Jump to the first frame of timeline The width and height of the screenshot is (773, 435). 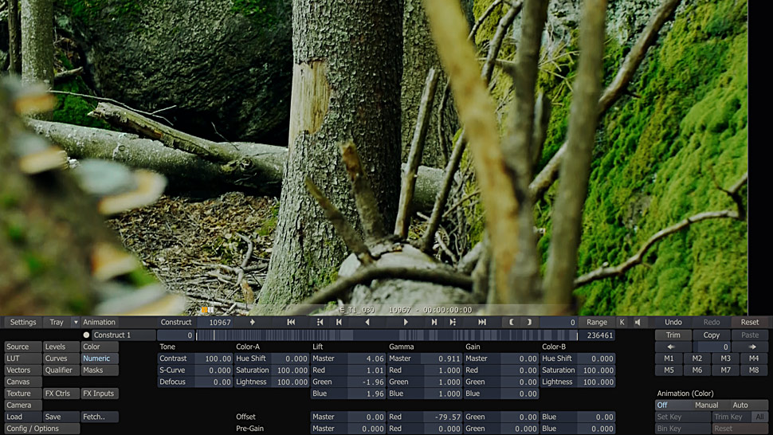291,322
